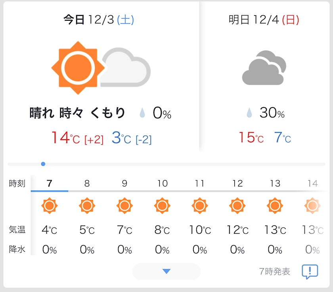333x292 pixels.
Task: Click the sun icon for 13 o'clock
Action: [x=275, y=206]
